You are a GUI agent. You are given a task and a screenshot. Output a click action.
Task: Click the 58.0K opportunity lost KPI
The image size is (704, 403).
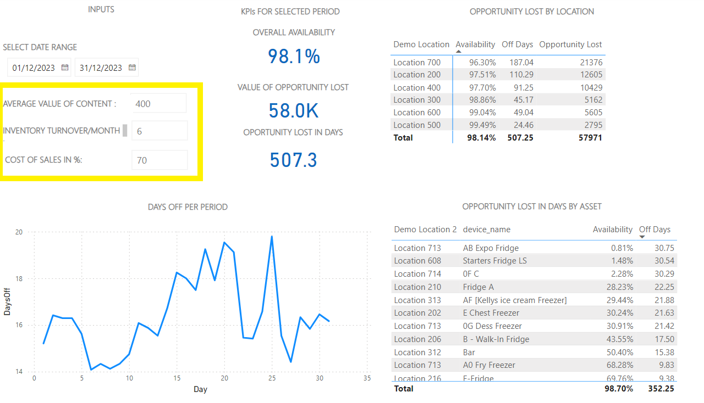pyautogui.click(x=294, y=111)
